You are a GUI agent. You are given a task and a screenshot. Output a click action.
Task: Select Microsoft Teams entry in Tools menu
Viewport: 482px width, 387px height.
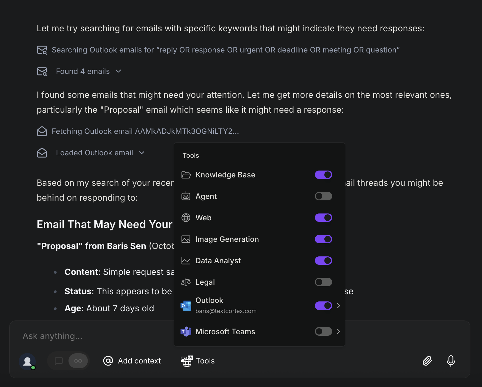click(x=225, y=332)
